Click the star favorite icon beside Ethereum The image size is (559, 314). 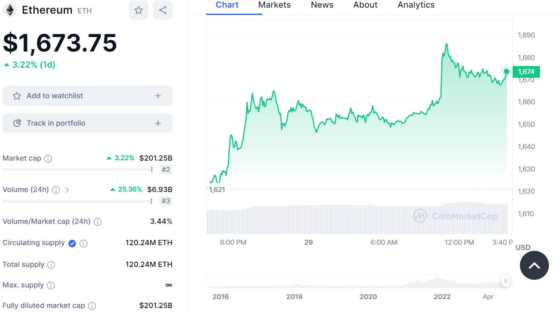point(139,10)
